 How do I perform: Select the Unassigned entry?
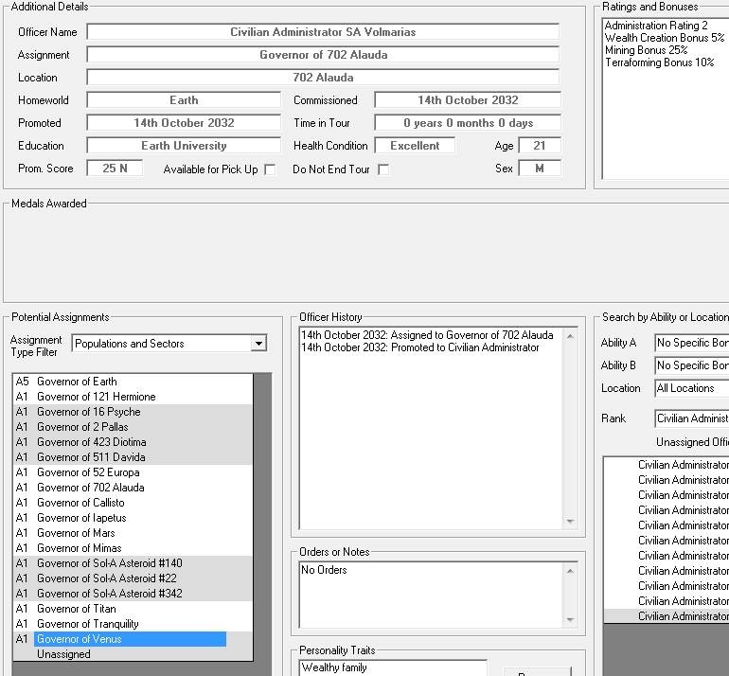pos(133,654)
